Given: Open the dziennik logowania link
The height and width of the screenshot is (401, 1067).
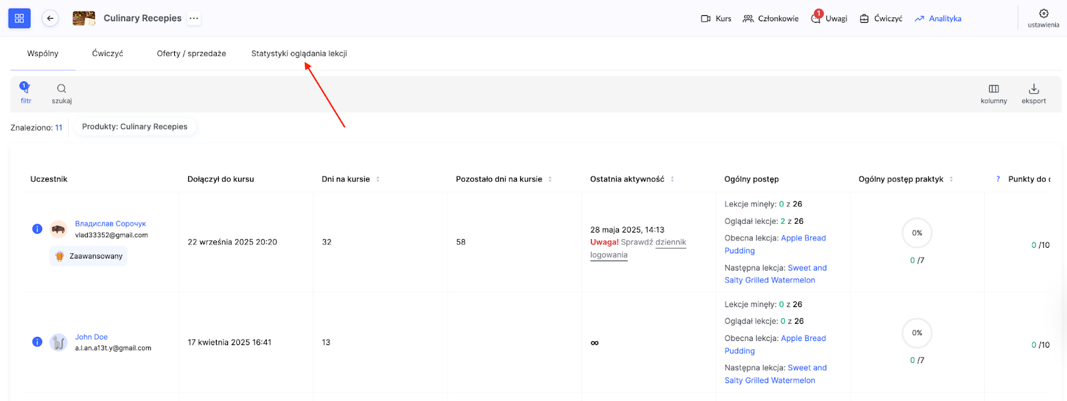Looking at the screenshot, I should (670, 242).
